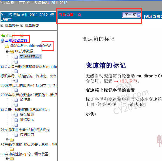Screen dimensions: 162x161
Task: Click the page icon beside 加注量
Action: 16,100
